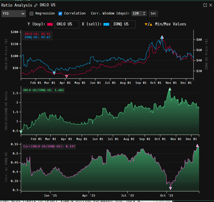
Task: Edit the IONQ US ticker field
Action: tap(123, 24)
